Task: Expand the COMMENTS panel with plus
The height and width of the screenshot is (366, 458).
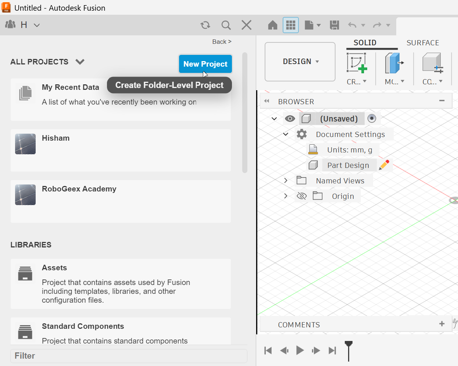Action: (442, 324)
